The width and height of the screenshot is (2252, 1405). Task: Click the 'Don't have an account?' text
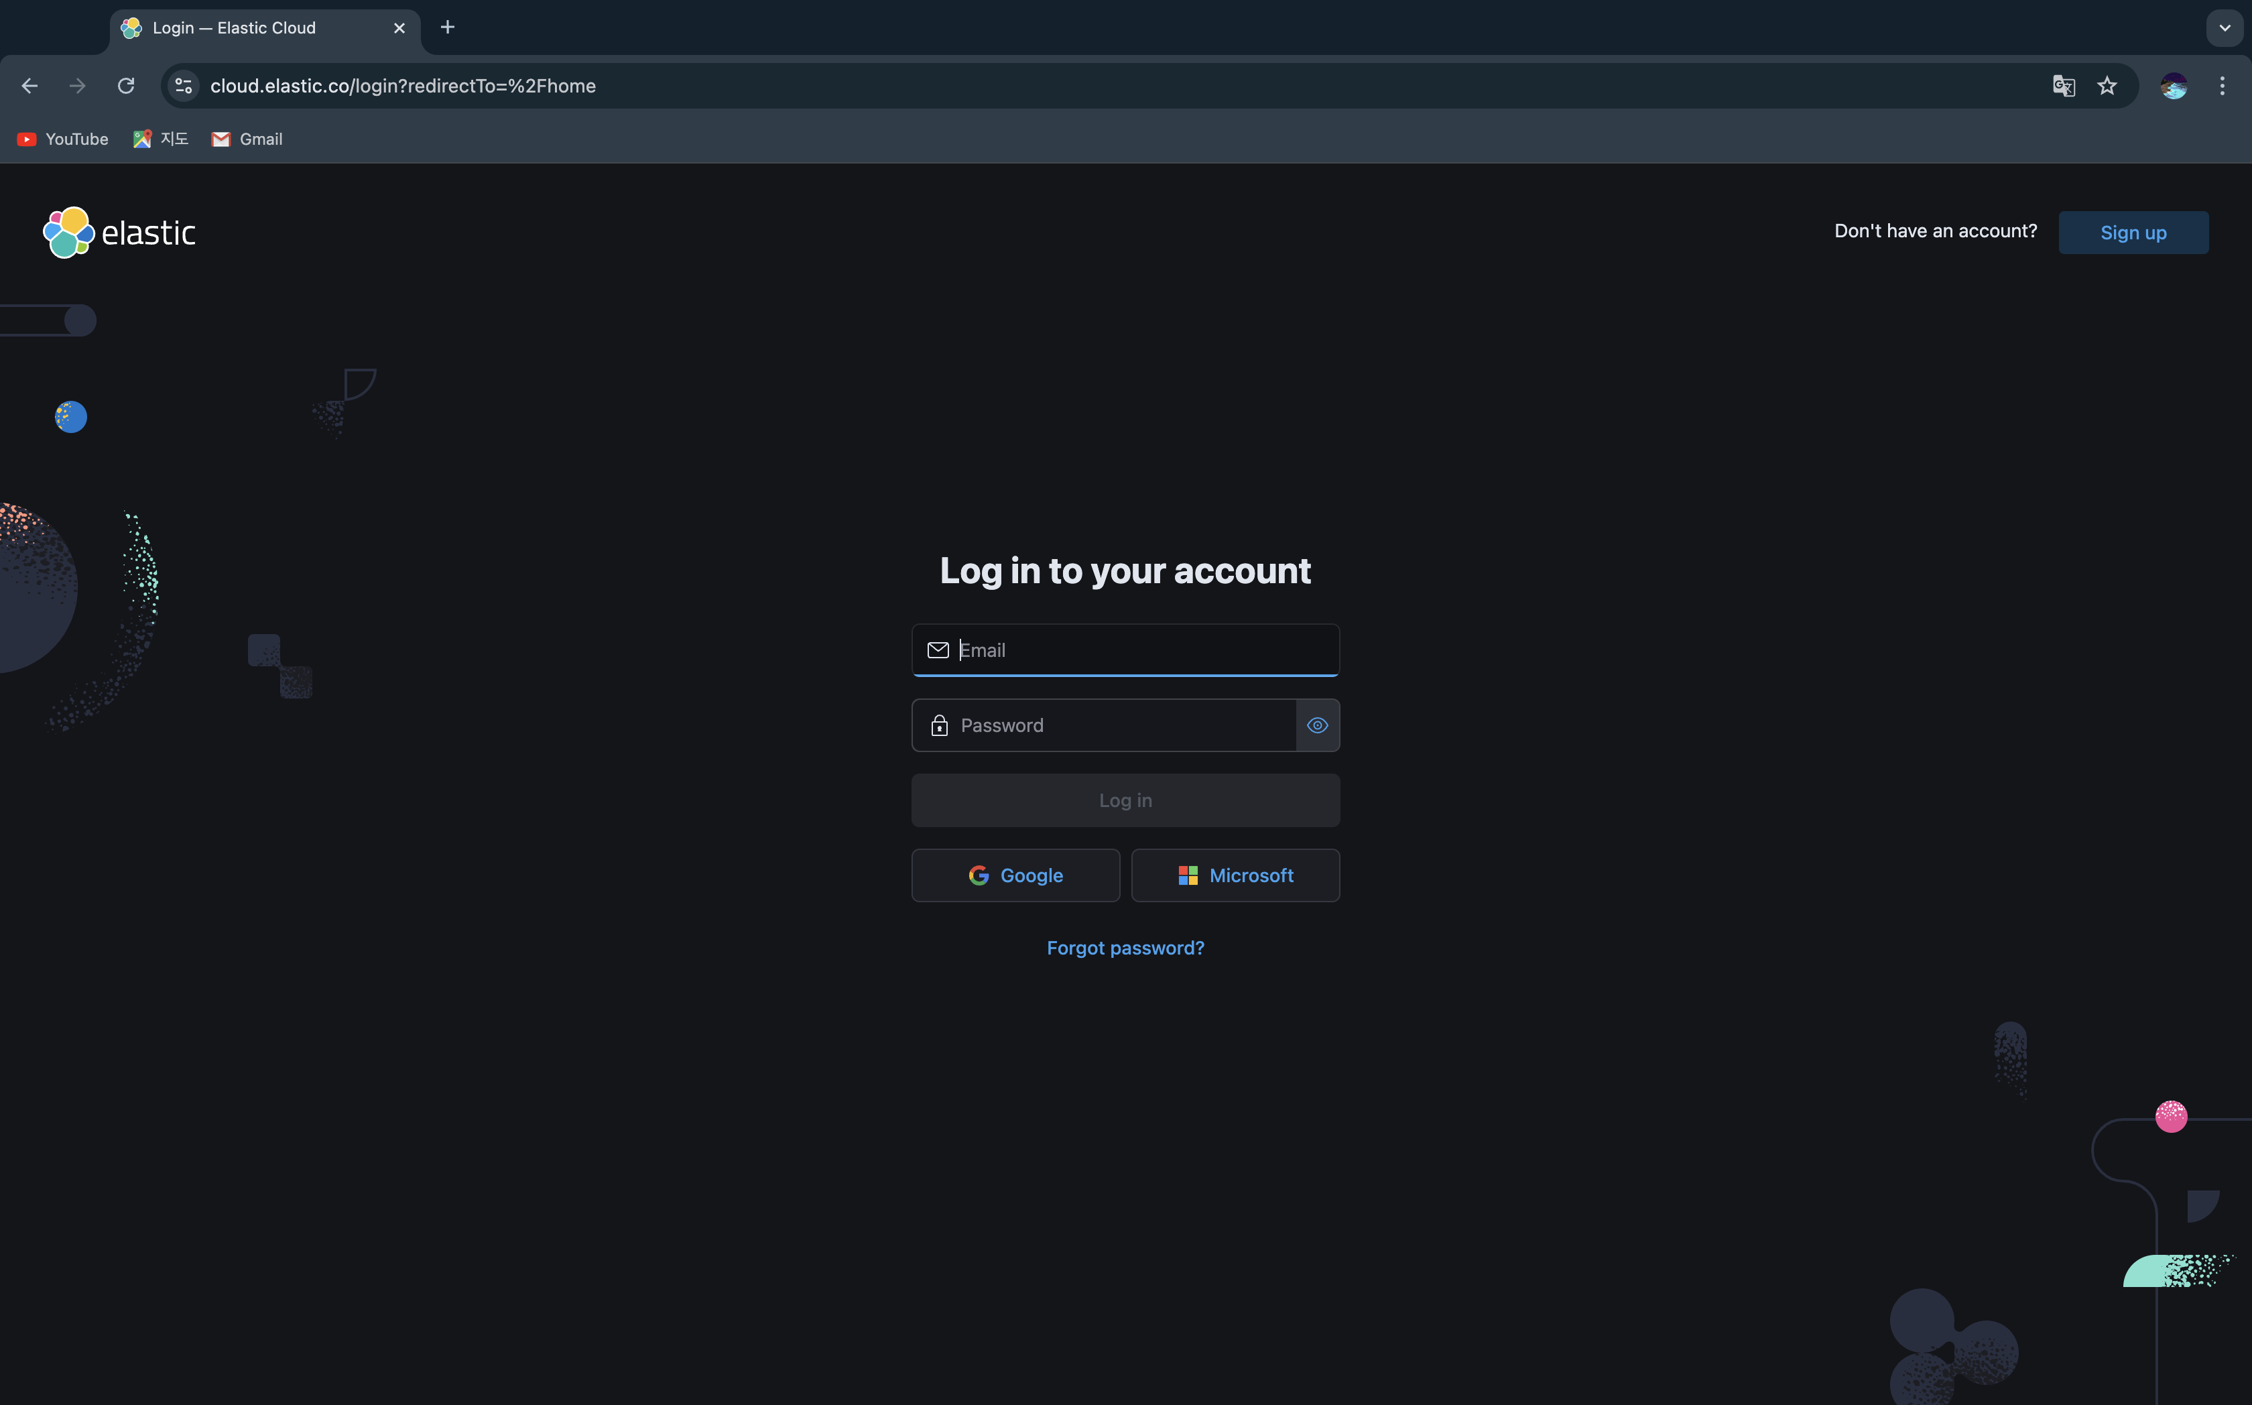1935,231
